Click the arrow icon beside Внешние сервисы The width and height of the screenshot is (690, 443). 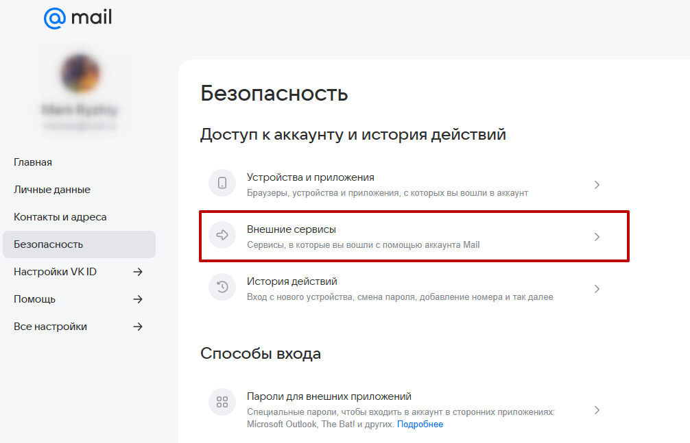[222, 236]
